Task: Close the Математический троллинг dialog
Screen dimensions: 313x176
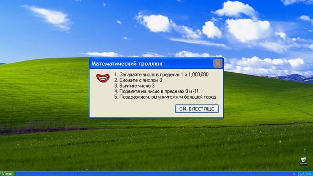Action: [218, 64]
